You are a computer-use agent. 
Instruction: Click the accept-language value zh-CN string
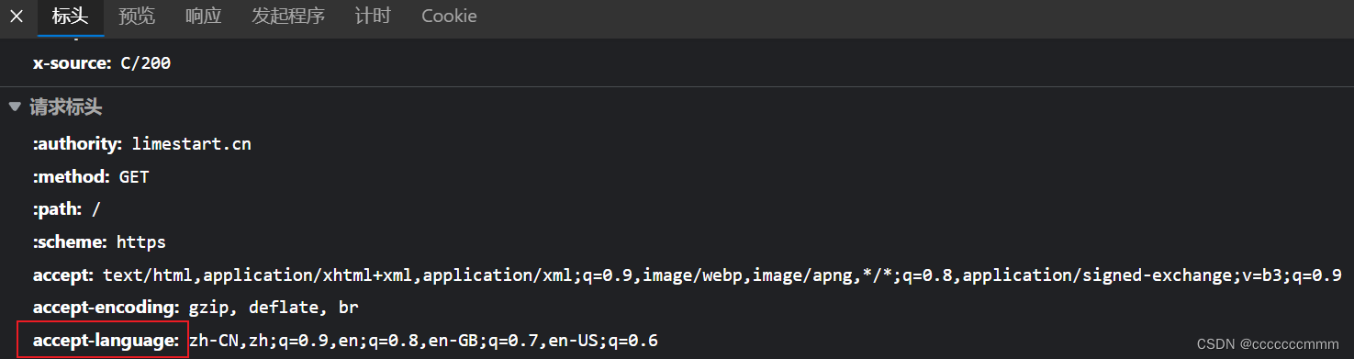point(423,341)
